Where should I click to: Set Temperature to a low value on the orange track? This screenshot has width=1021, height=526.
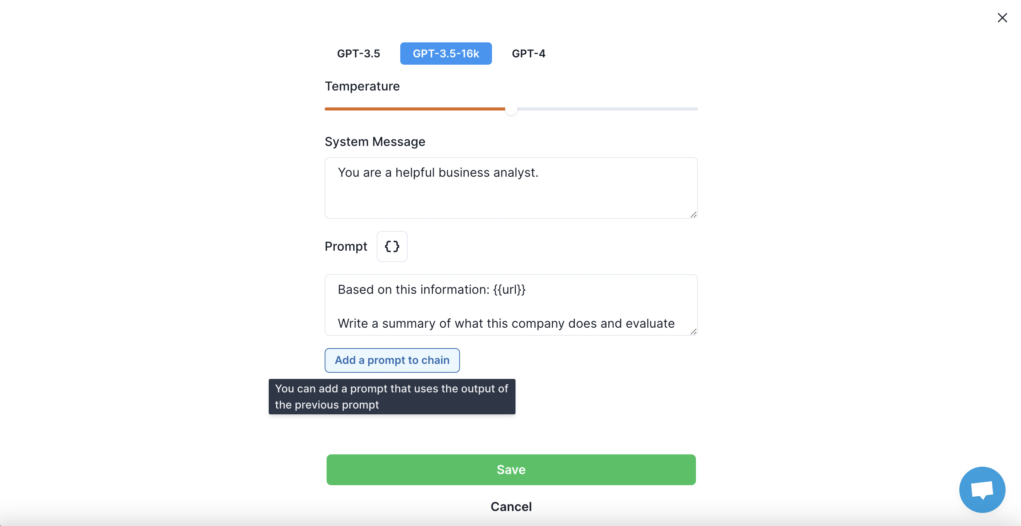coord(357,109)
